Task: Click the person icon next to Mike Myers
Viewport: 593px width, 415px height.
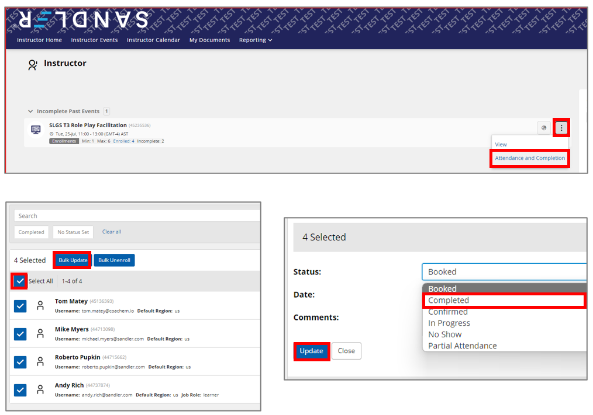Action: [x=40, y=334]
